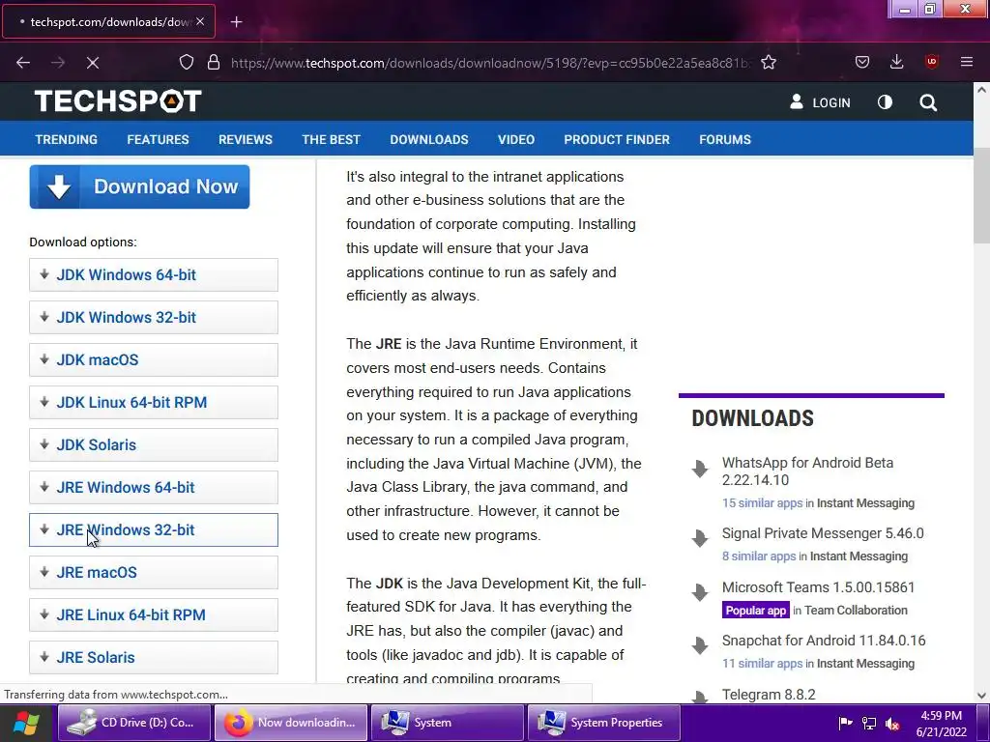
Task: Click download arrow icon beside Microsoft Teams
Action: tap(700, 592)
